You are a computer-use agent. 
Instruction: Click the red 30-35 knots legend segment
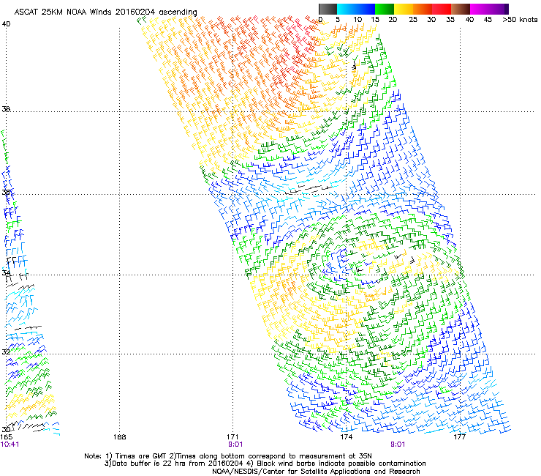coord(442,9)
